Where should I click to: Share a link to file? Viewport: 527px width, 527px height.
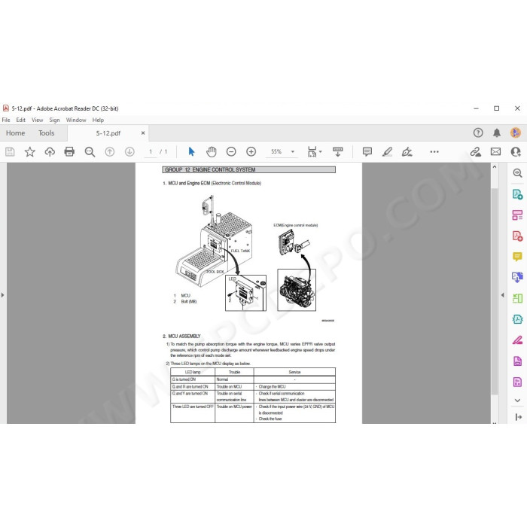476,152
